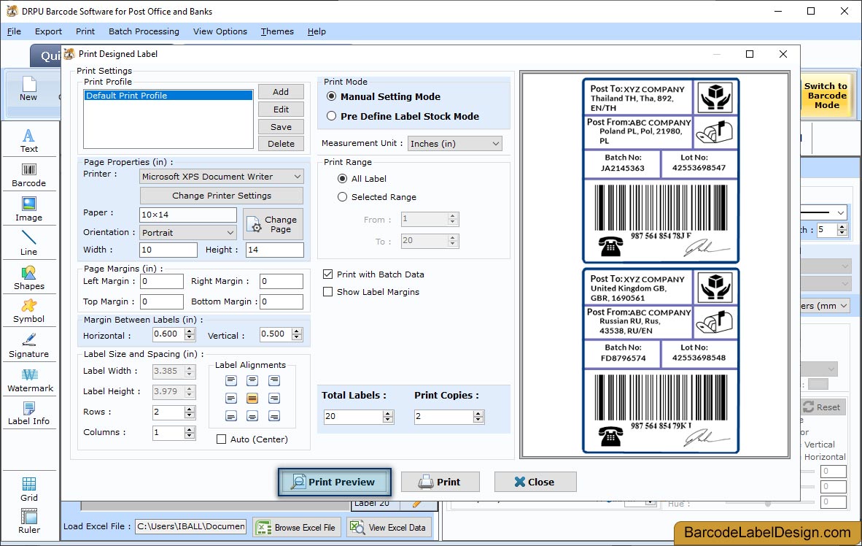Delete the print profile

click(x=281, y=144)
